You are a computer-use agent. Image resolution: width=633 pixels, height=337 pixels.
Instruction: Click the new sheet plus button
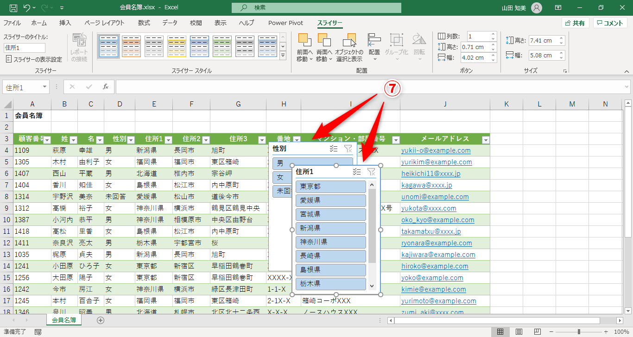[x=101, y=320]
